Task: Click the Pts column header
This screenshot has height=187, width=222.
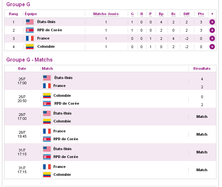Action: [201, 14]
